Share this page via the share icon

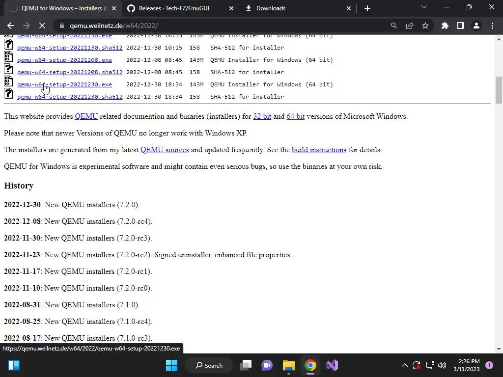pos(410,26)
